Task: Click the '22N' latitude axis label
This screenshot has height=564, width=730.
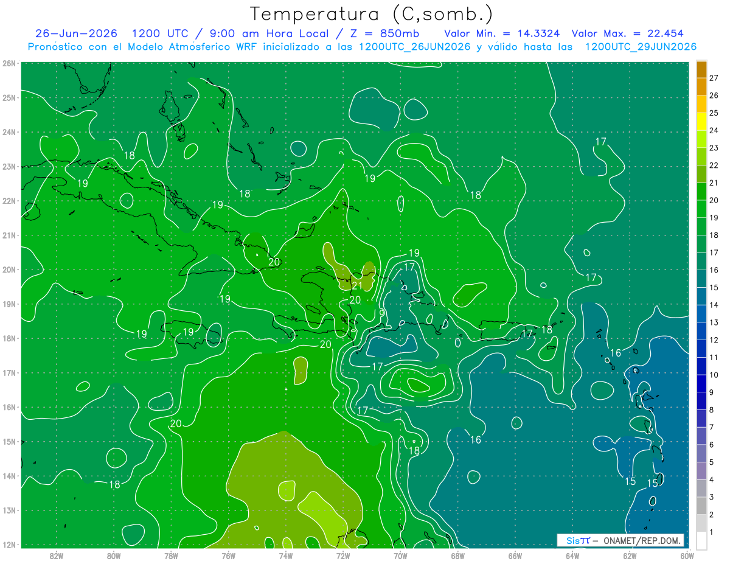Action: pyautogui.click(x=9, y=201)
